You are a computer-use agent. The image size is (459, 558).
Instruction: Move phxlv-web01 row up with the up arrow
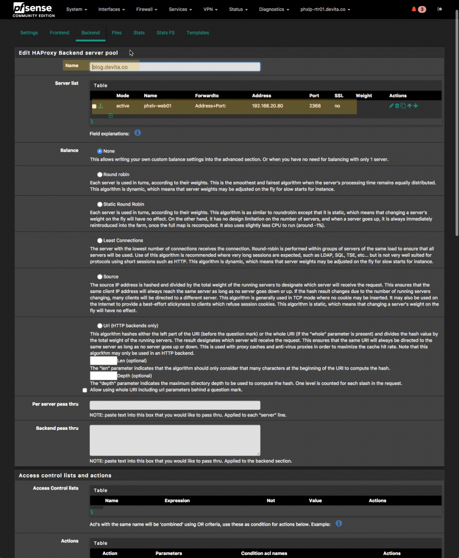point(409,105)
